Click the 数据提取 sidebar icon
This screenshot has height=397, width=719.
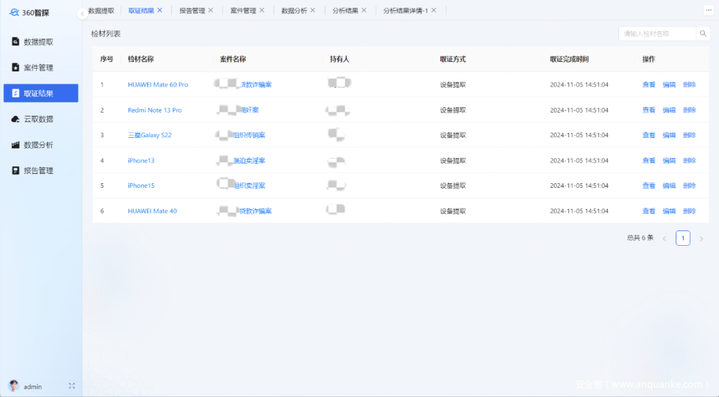15,42
